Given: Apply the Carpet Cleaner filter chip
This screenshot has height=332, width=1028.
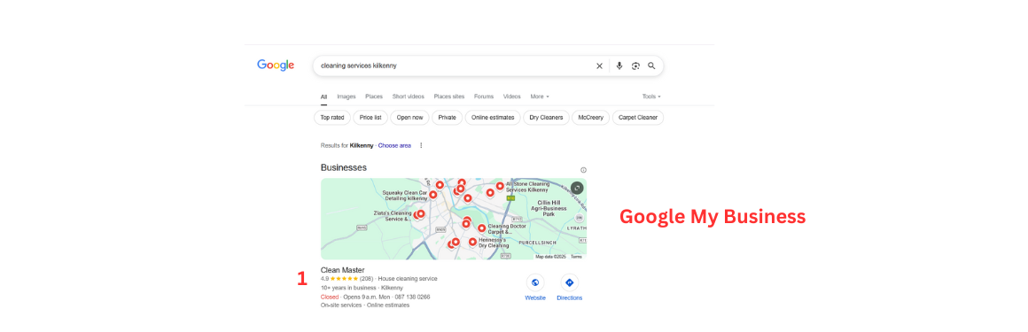Looking at the screenshot, I should (638, 118).
